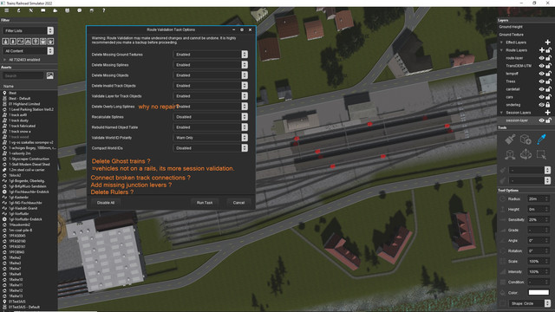The height and width of the screenshot is (312, 555).
Task: Select the Brush tool in Tools panel
Action: [510, 140]
